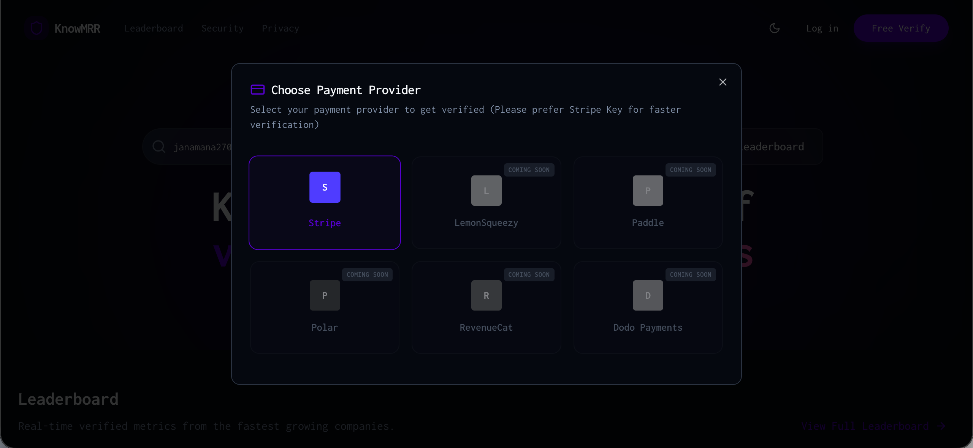The image size is (973, 448).
Task: Toggle dark mode with the moon icon
Action: pyautogui.click(x=774, y=28)
